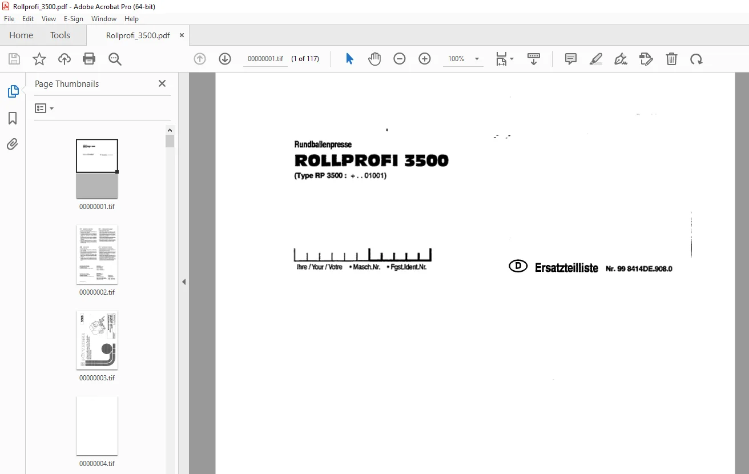Switch to the Home tab
The width and height of the screenshot is (749, 474).
coord(21,35)
